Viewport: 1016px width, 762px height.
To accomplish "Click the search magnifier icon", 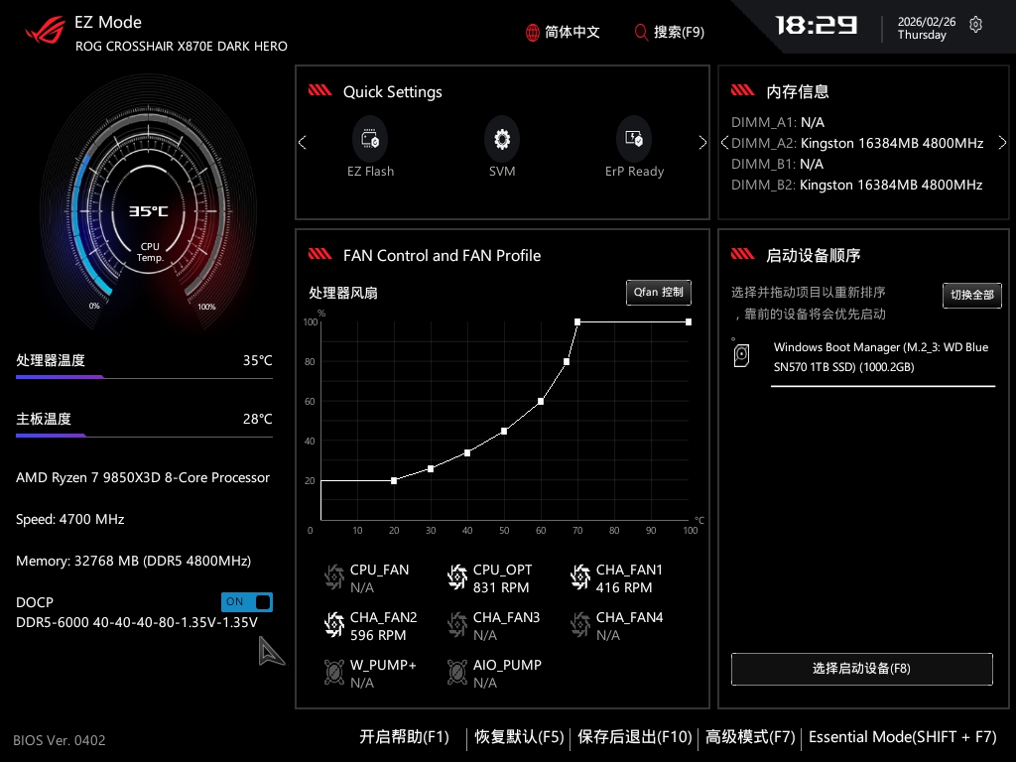I will 641,33.
